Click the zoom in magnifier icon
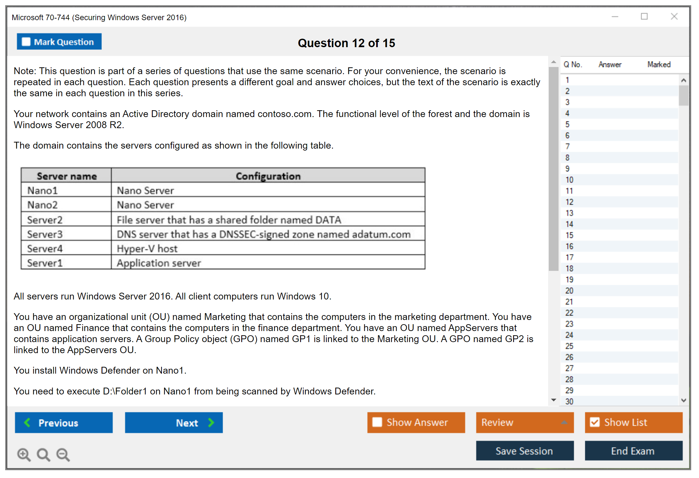The height and width of the screenshot is (478, 699). [23, 454]
